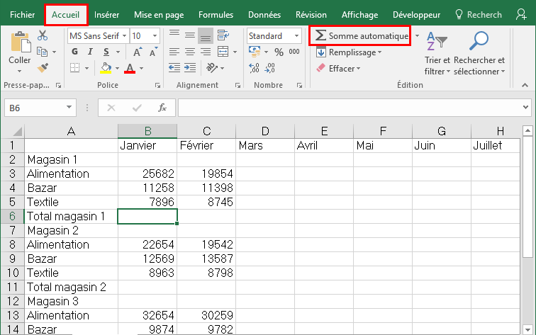Click the percent style icon
Screen dimensions: 536x335
pos(278,52)
